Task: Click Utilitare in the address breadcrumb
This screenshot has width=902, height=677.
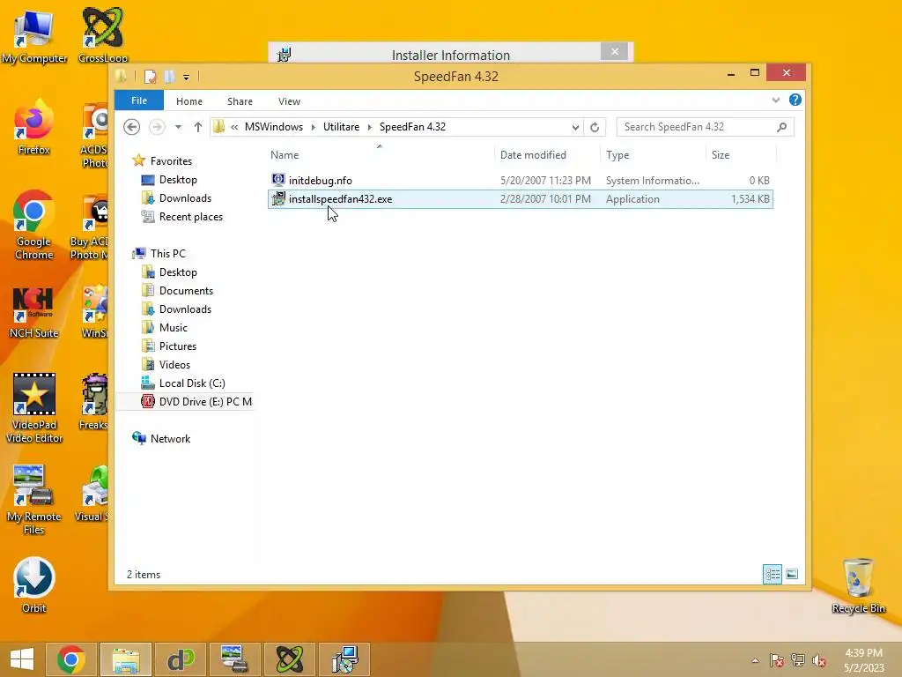Action: pyautogui.click(x=341, y=127)
